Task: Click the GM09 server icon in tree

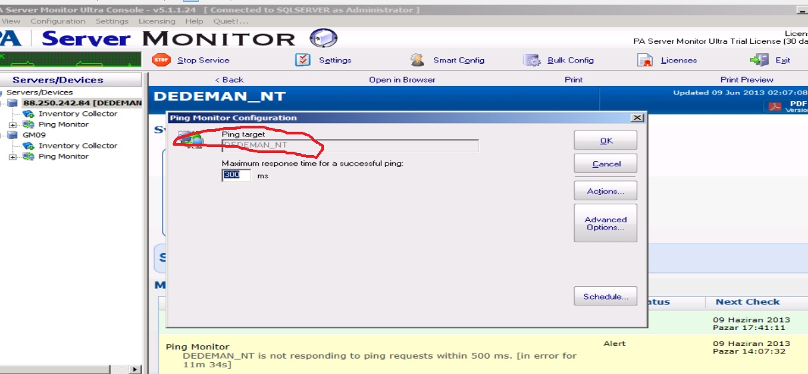Action: [13, 135]
